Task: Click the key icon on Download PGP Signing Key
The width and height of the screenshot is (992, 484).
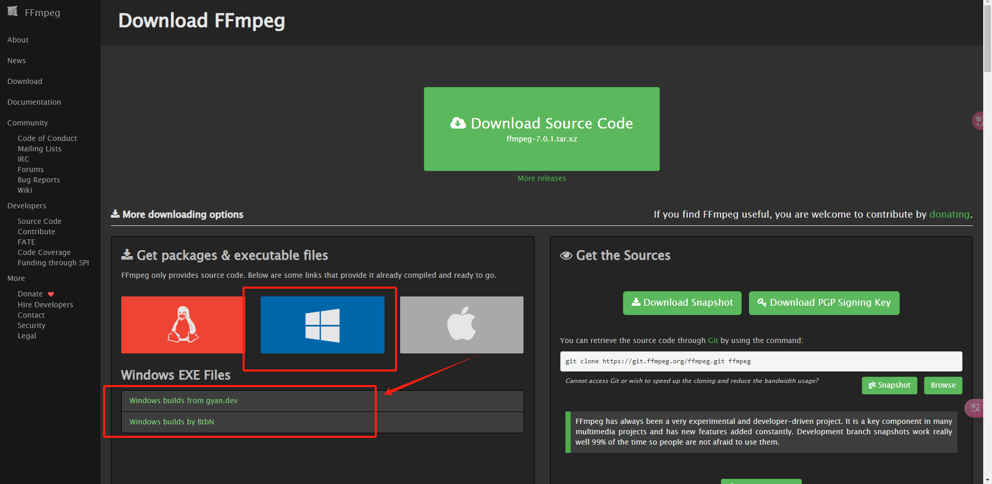Action: click(761, 303)
